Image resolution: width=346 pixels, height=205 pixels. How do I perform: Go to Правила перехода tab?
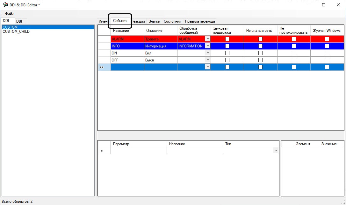pos(200,21)
